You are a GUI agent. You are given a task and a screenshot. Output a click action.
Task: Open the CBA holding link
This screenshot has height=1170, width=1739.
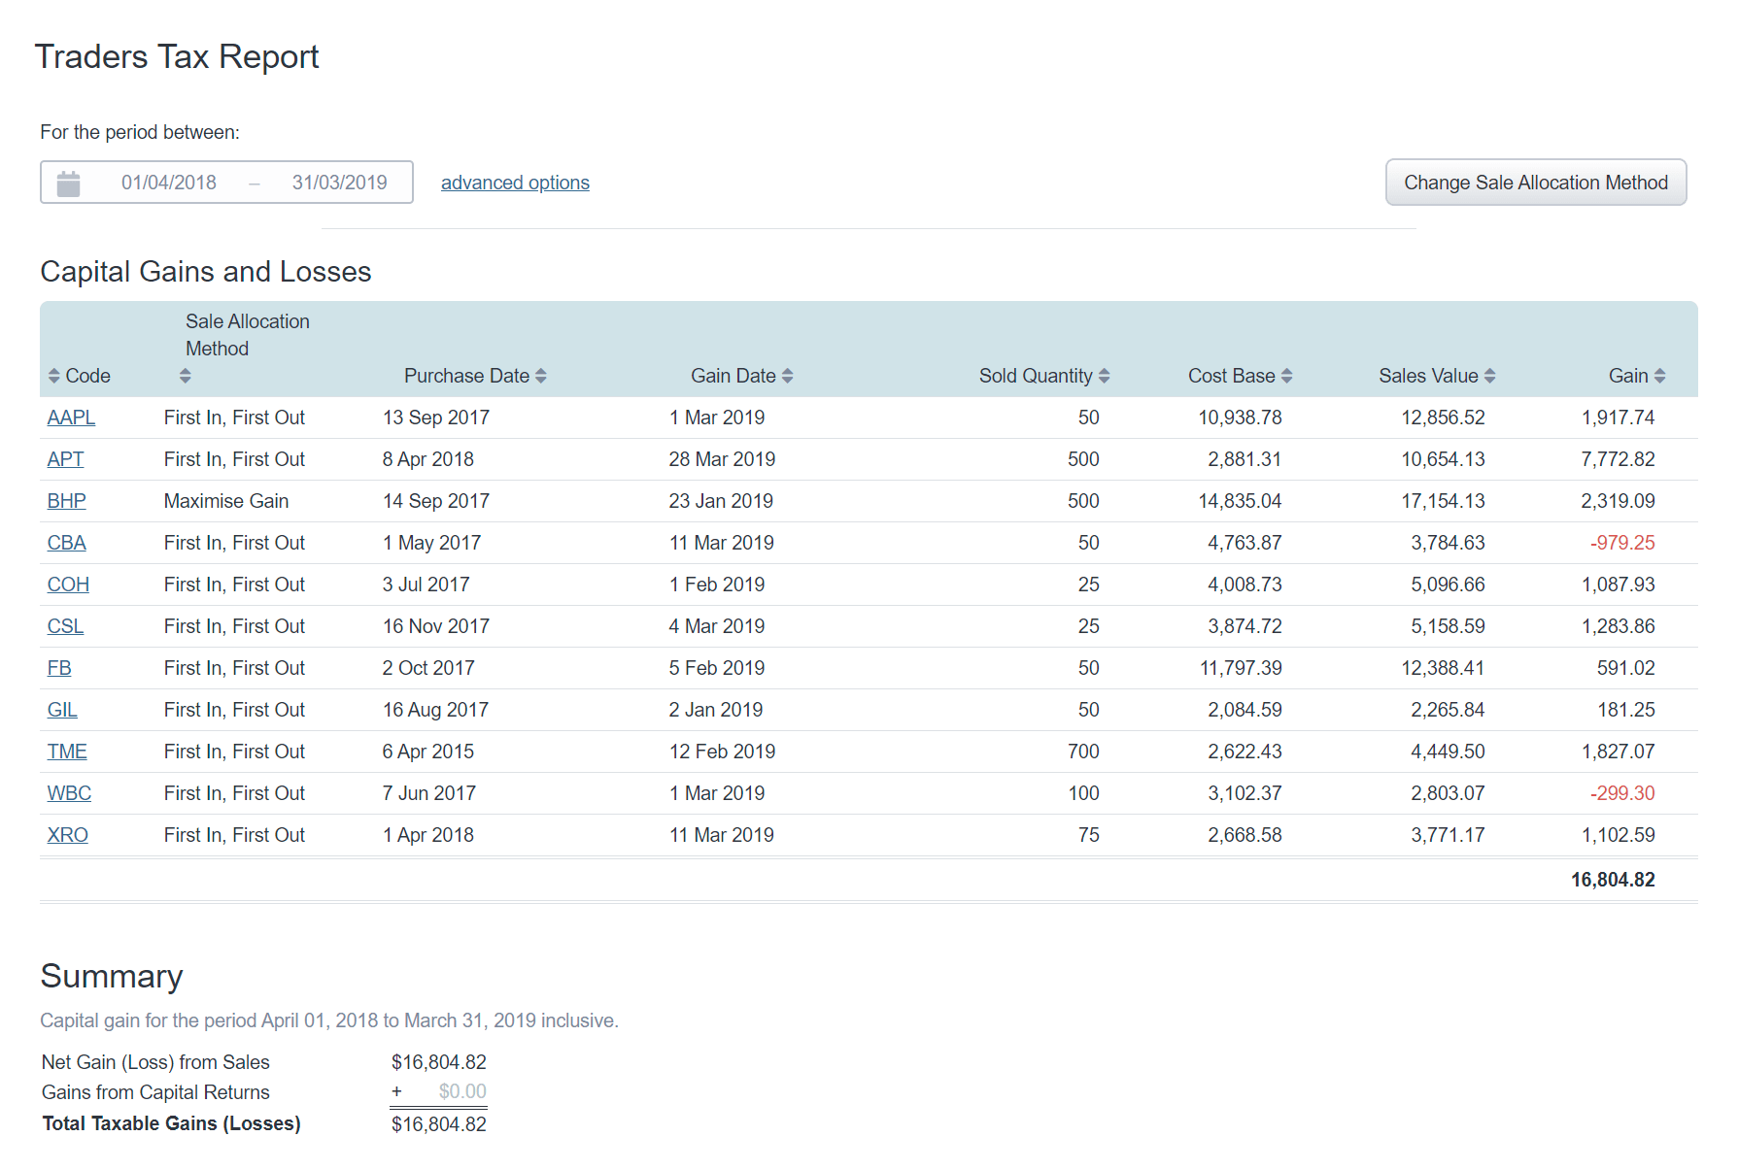(x=66, y=543)
